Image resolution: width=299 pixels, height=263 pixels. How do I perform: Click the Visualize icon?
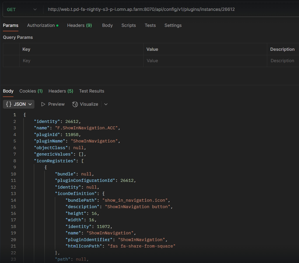point(75,104)
